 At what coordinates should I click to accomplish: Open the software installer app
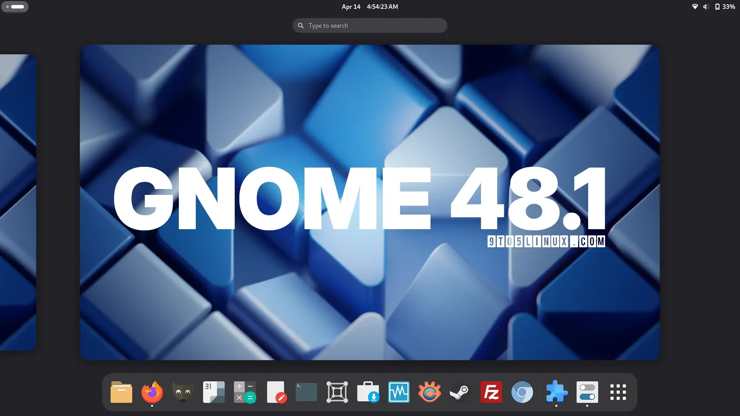click(x=368, y=392)
